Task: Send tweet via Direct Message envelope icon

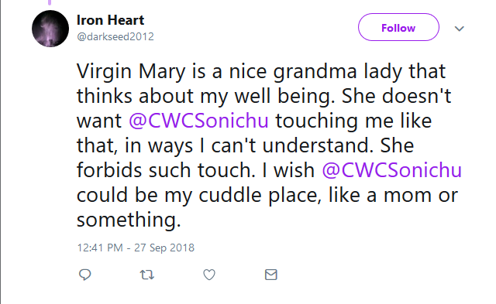Action: (271, 275)
